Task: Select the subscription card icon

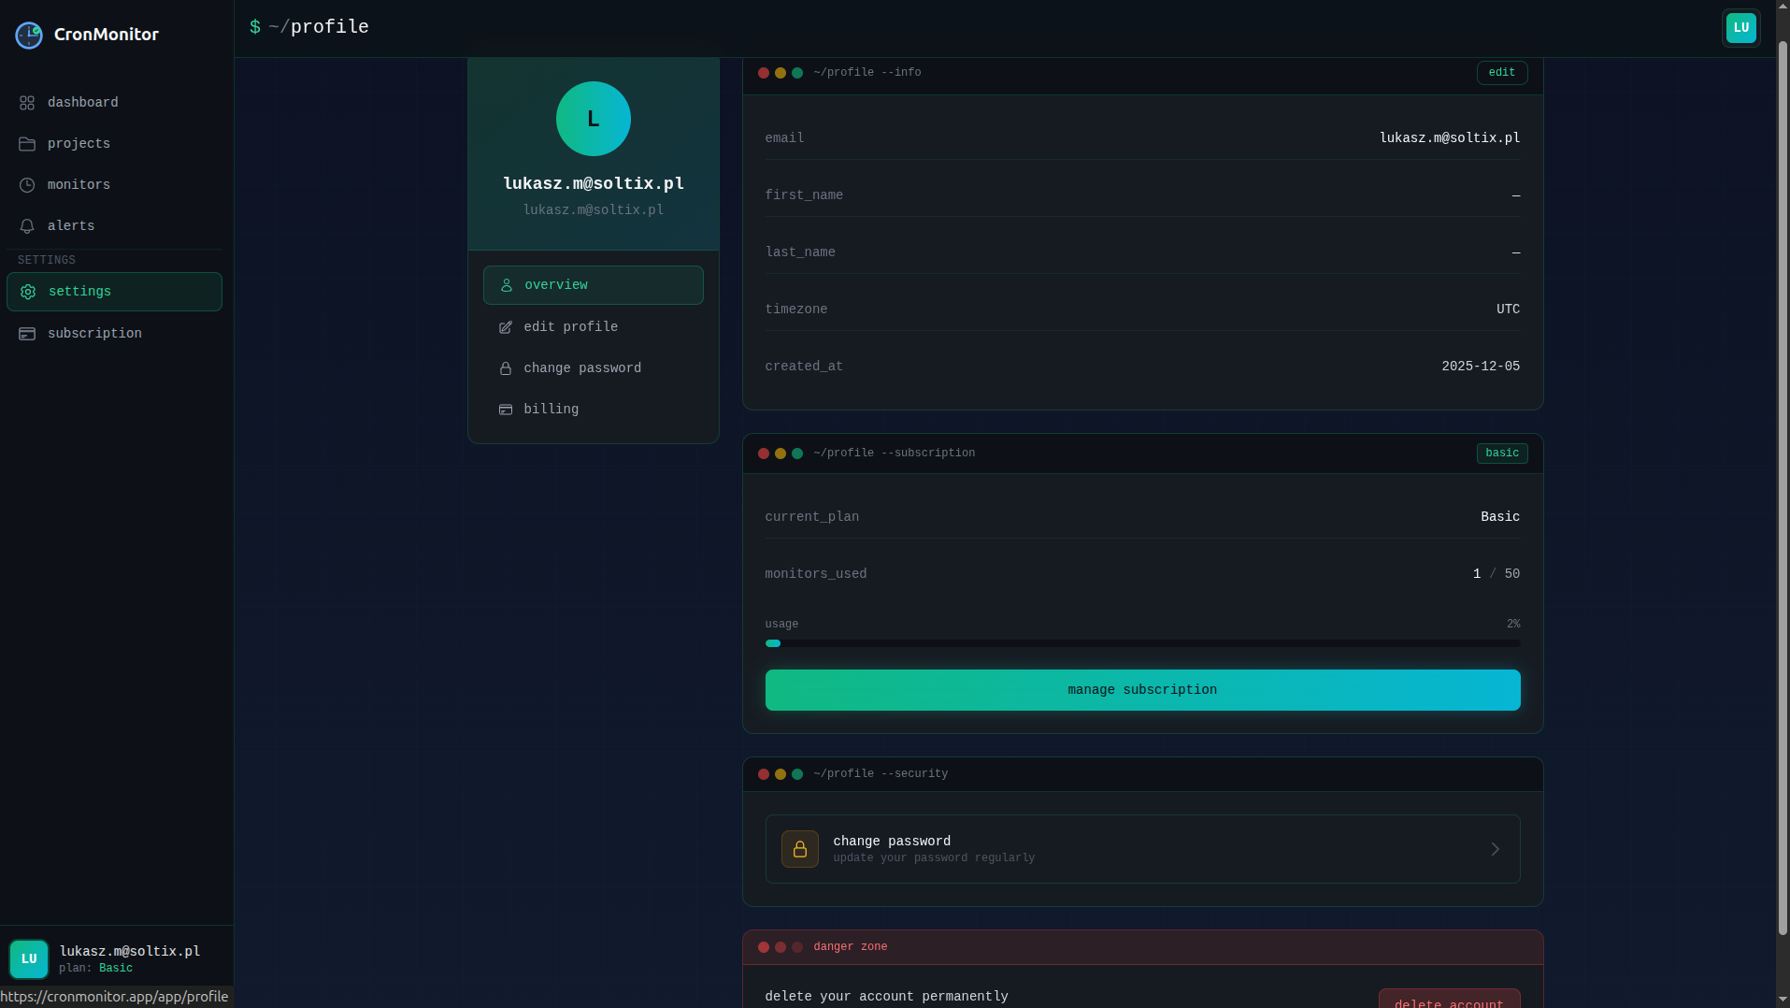Action: tap(27, 333)
